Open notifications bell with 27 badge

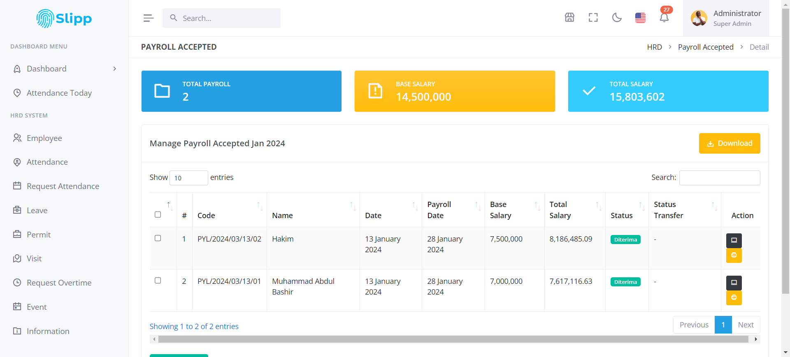tap(664, 18)
